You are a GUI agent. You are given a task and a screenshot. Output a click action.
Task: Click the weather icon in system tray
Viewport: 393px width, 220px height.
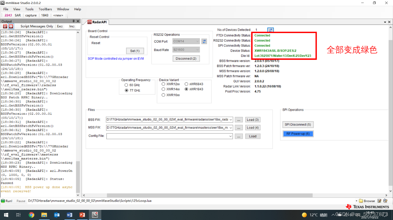pyautogui.click(x=304, y=215)
